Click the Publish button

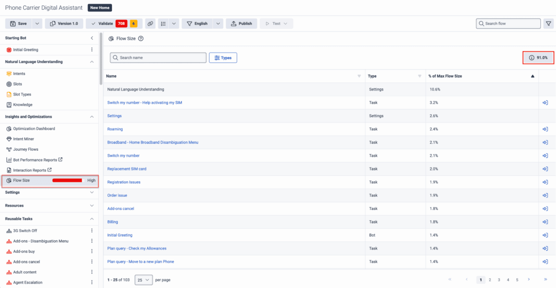[242, 24]
